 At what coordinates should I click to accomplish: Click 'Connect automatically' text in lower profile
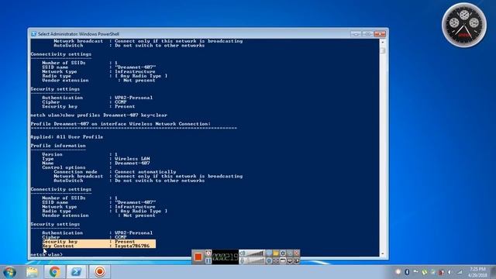(145, 172)
